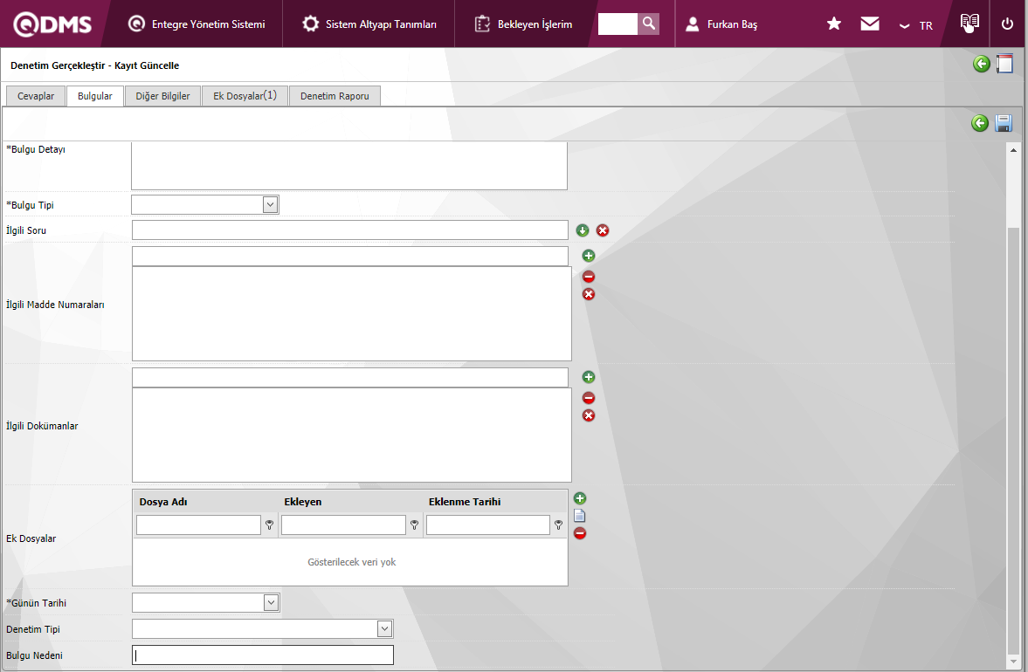
Task: Click the search magnifier button
Action: point(648,24)
